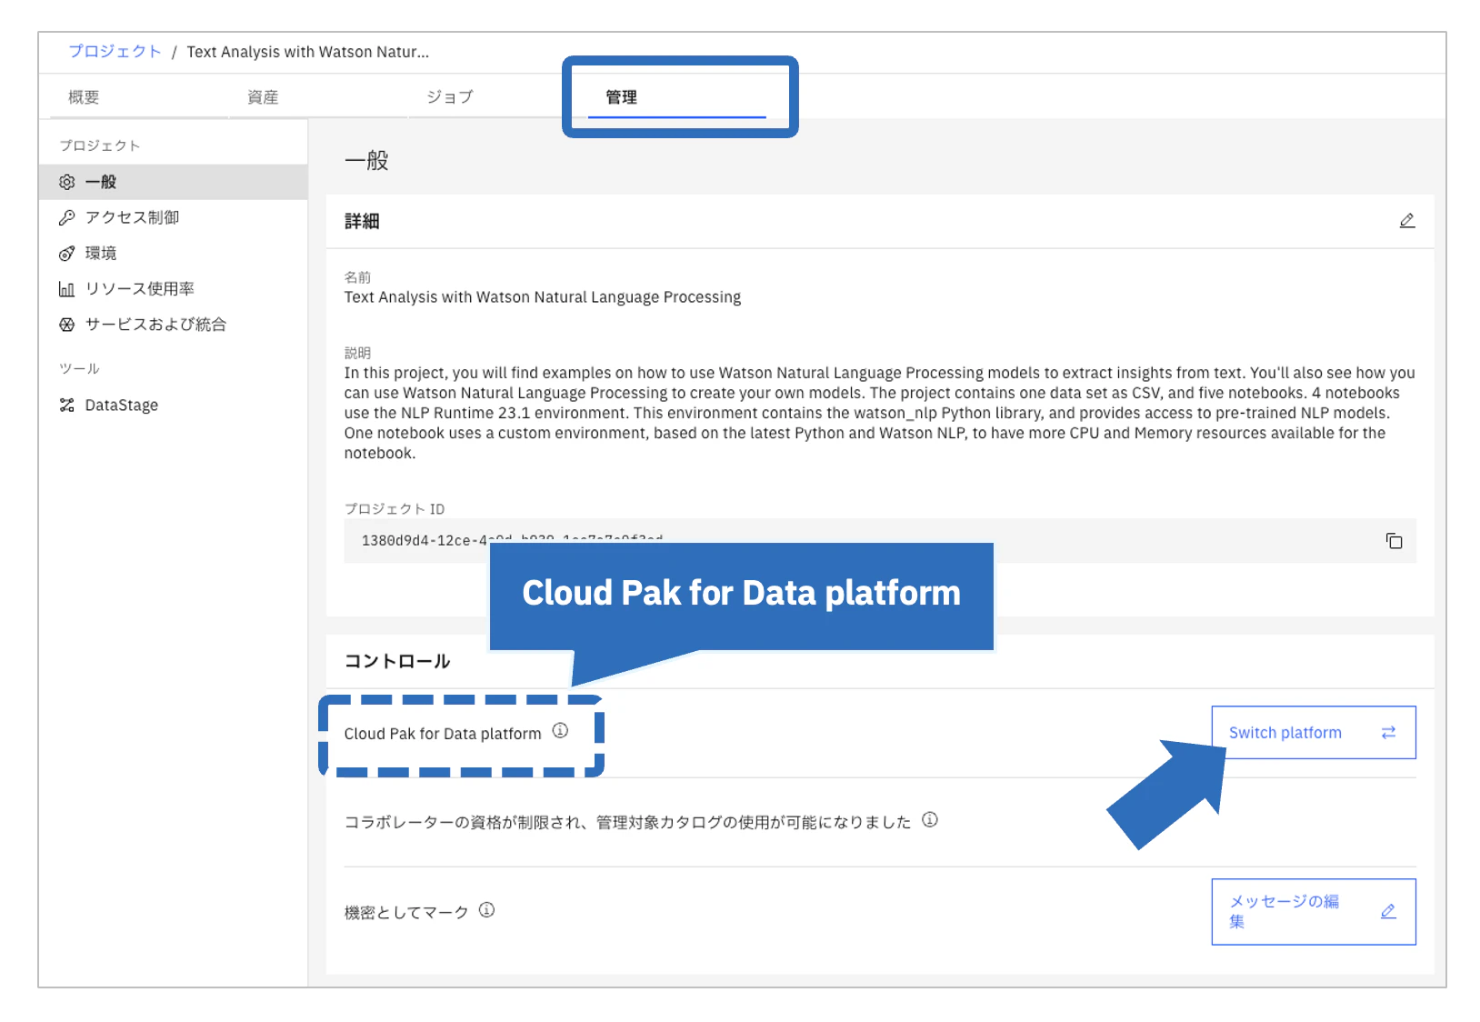Image resolution: width=1480 pixels, height=1022 pixels.
Task: Open the 資産 tab
Action: pos(264,97)
